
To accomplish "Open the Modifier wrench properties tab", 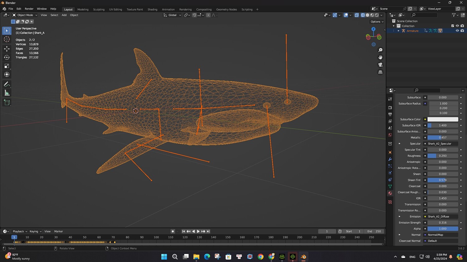I will pos(390,159).
